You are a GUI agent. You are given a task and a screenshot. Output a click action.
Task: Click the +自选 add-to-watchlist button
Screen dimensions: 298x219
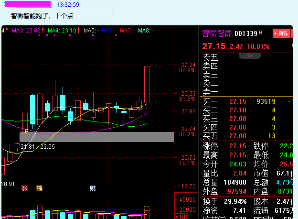tap(281, 33)
